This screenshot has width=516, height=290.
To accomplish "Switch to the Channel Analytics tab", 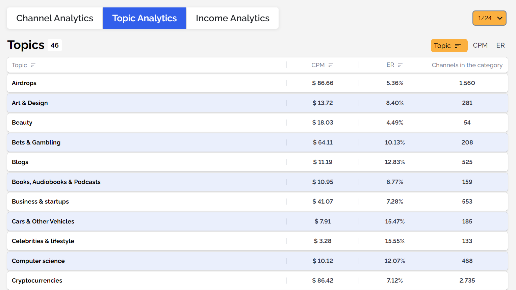I will (55, 18).
